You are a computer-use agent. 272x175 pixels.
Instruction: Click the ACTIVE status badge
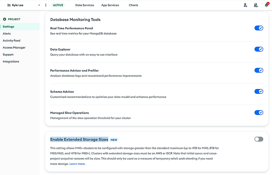[x=58, y=5]
